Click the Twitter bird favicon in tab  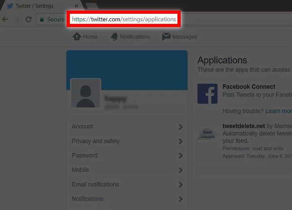coord(10,6)
